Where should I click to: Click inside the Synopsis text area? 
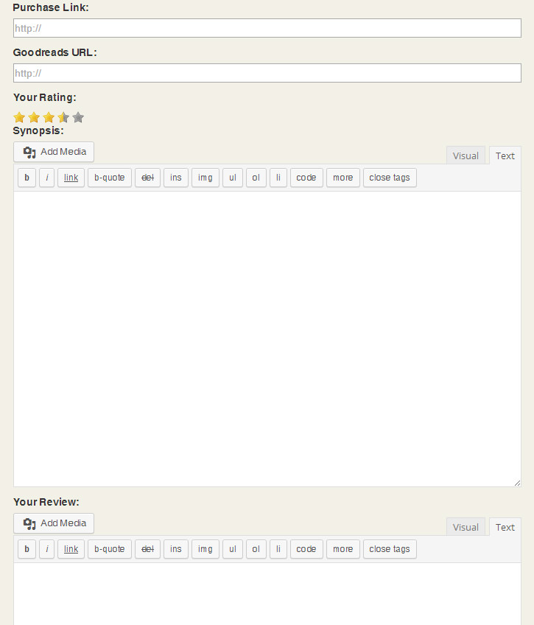pos(267,339)
